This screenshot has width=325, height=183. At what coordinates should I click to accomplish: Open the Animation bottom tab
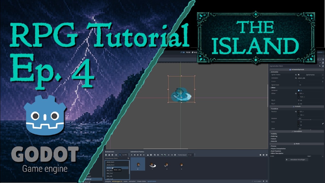(x=132, y=181)
